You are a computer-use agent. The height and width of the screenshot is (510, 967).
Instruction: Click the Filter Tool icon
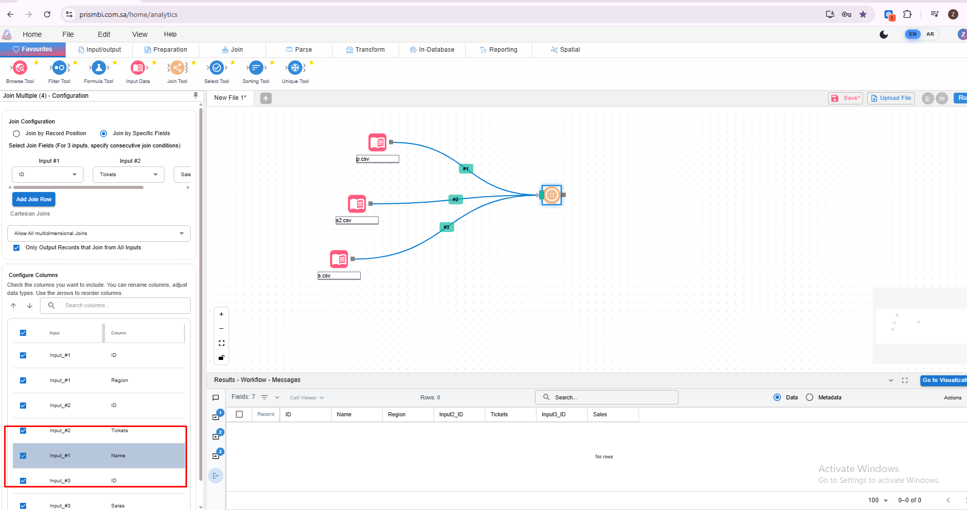click(59, 68)
